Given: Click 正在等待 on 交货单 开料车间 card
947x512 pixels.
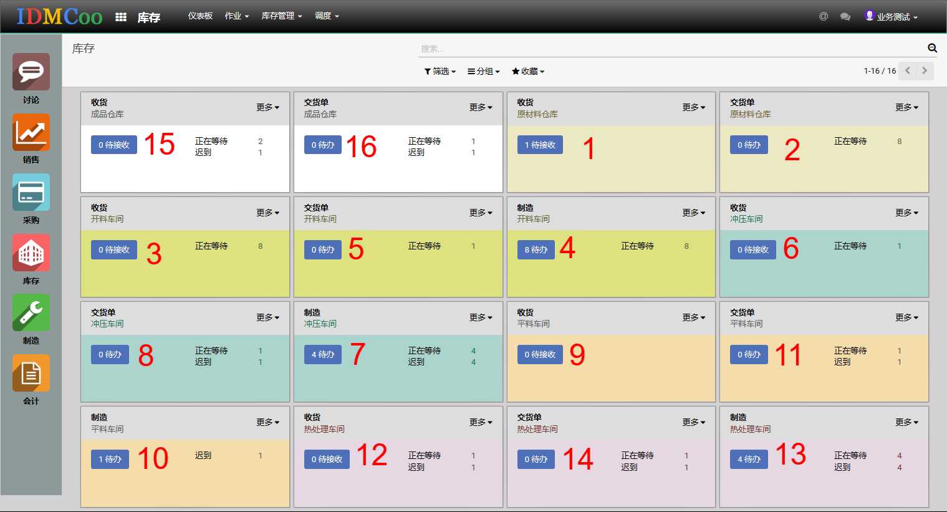Looking at the screenshot, I should [425, 246].
